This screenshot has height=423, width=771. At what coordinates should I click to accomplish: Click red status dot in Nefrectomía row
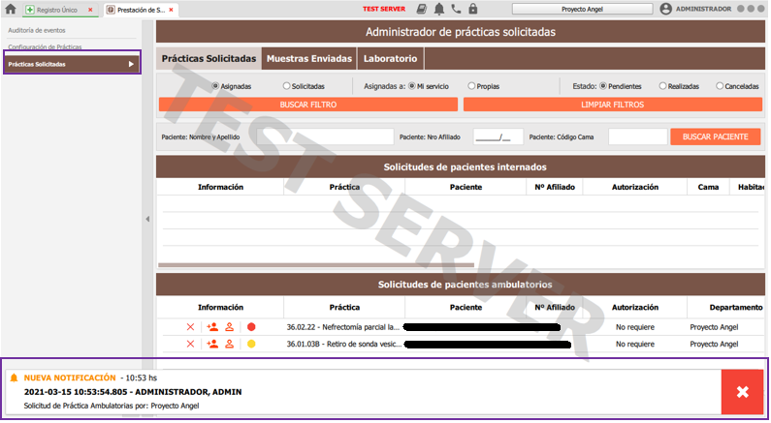click(x=251, y=327)
